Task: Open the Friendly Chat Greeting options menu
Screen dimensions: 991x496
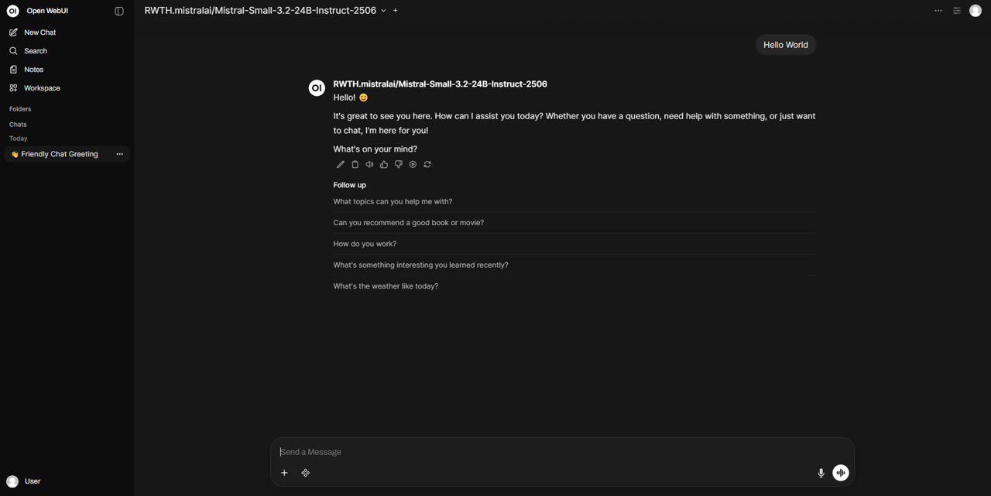Action: (119, 154)
